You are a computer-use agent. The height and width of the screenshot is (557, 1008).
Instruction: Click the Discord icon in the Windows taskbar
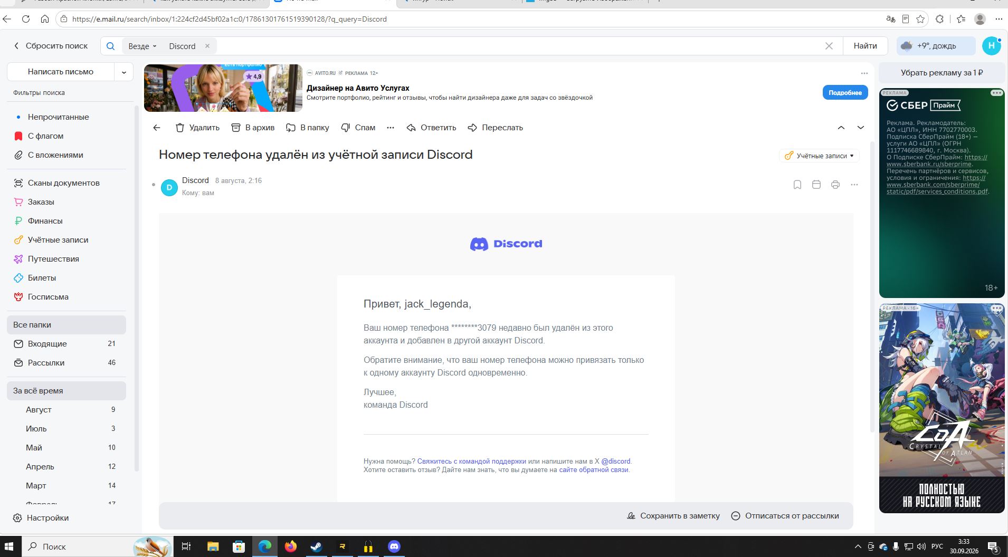[394, 546]
